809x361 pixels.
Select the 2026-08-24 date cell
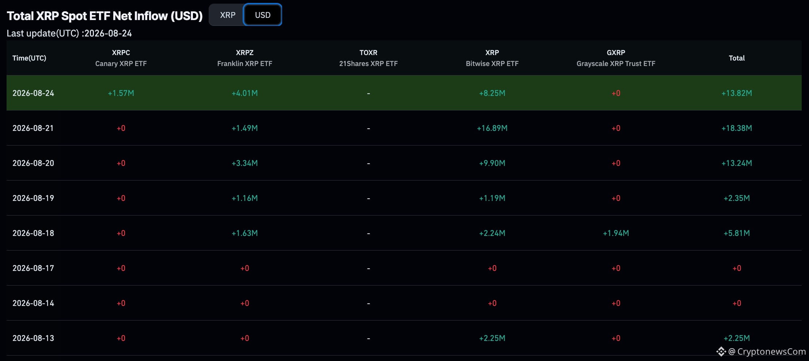click(x=33, y=93)
